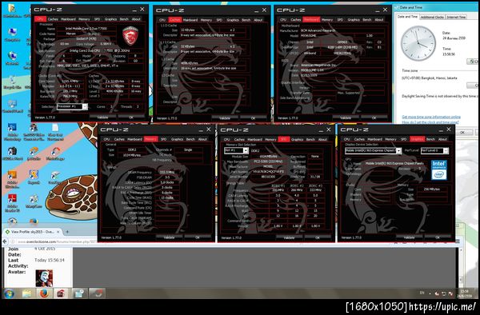Select Memory tab in the CPU-tab window
The width and height of the screenshot is (480, 315).
coord(84,19)
